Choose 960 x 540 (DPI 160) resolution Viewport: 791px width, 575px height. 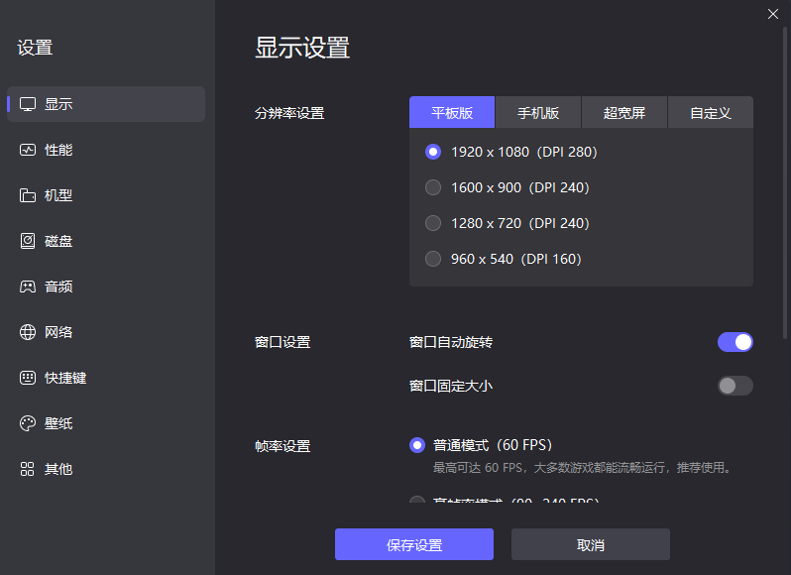click(x=503, y=259)
